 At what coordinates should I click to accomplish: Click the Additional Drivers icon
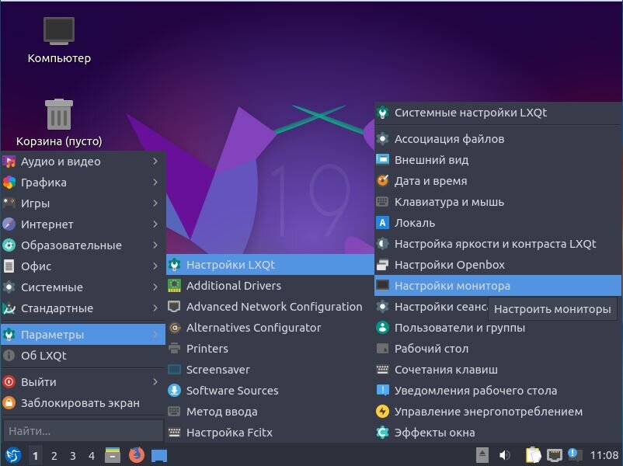174,286
